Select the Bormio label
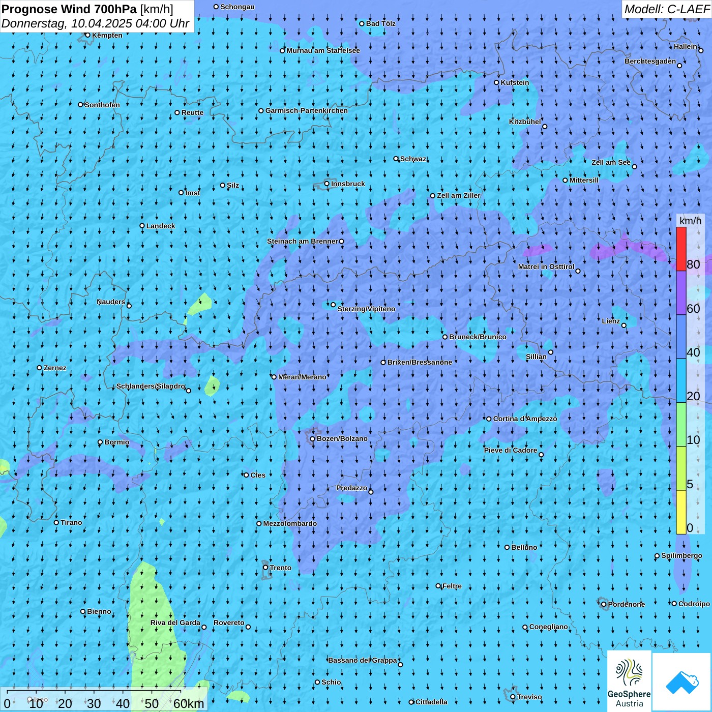712x712 pixels. tap(117, 442)
